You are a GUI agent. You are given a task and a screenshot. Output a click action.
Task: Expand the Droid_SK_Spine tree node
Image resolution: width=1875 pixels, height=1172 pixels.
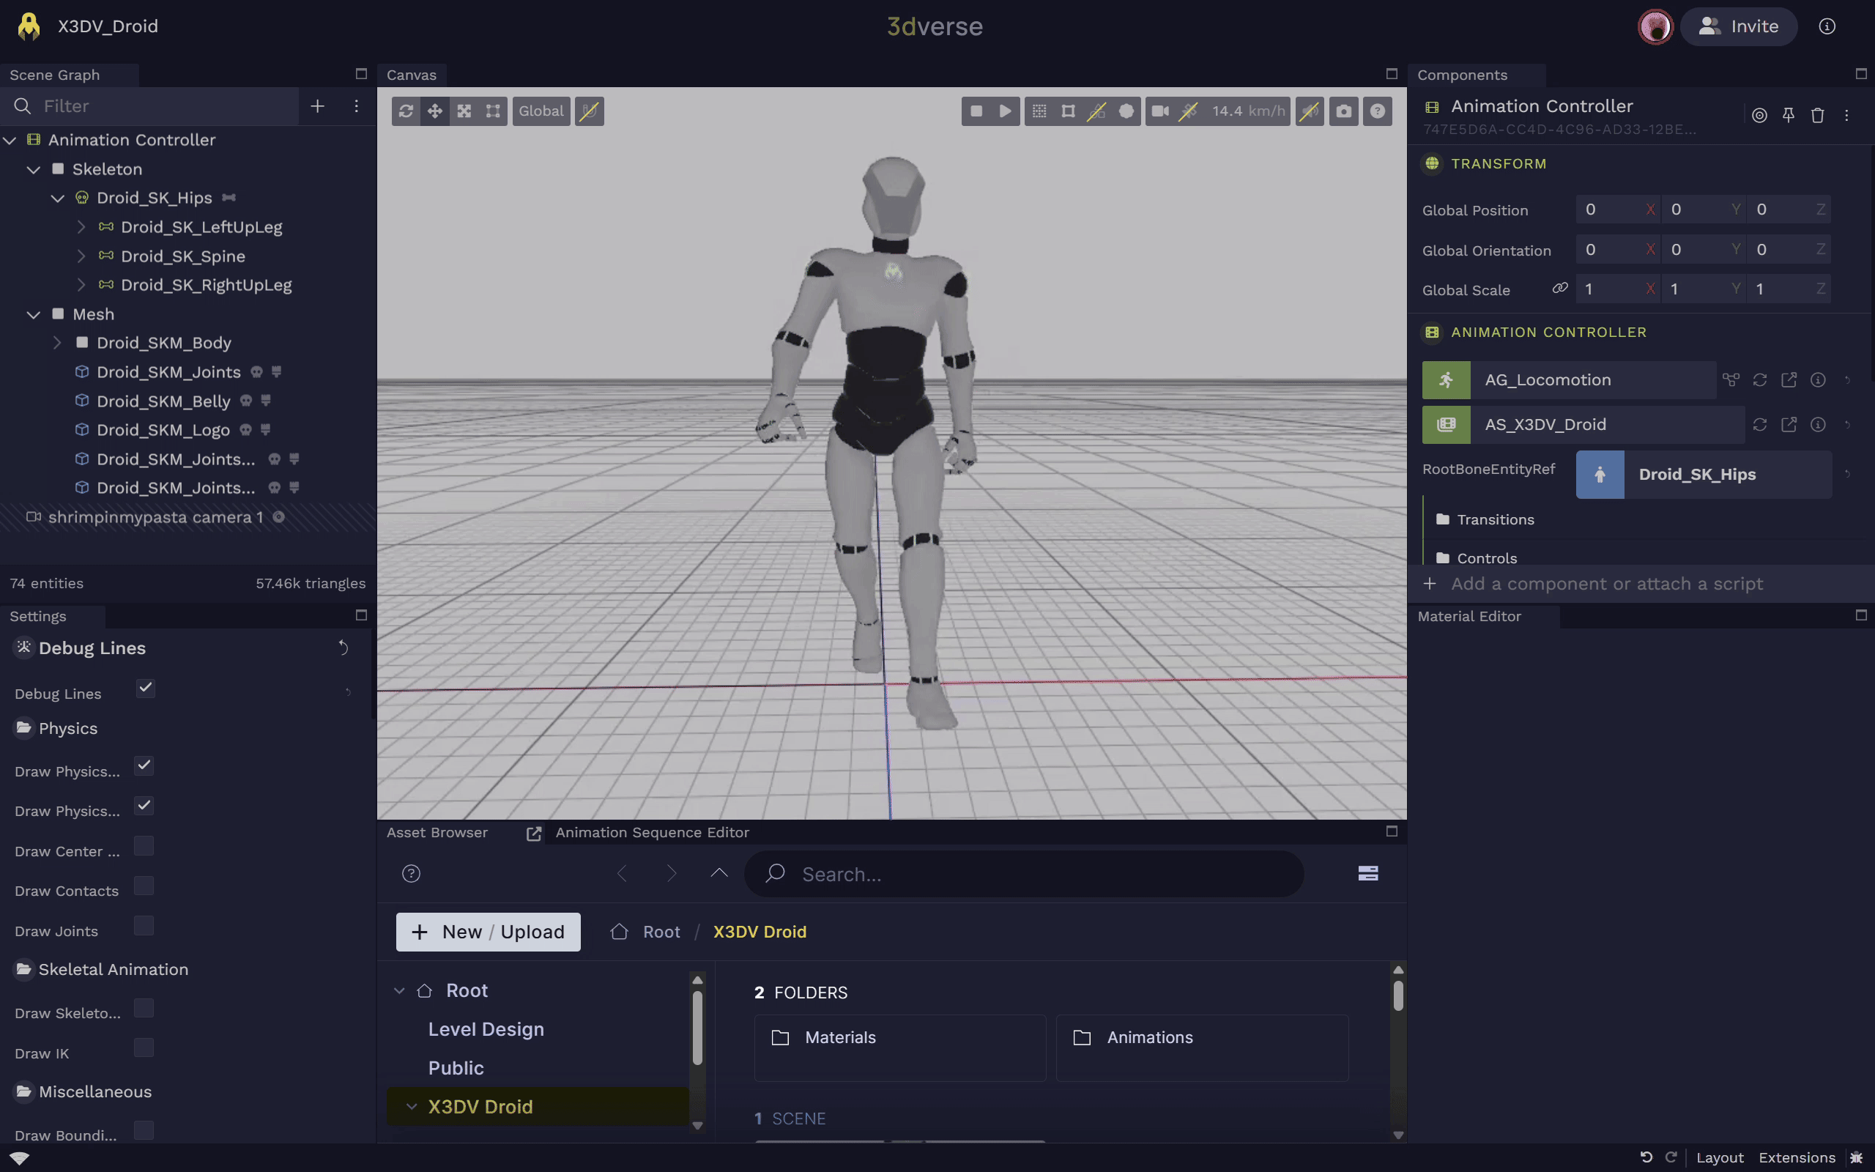click(x=81, y=256)
